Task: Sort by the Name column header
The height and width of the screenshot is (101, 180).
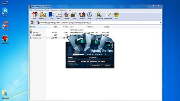Action: click(x=38, y=27)
